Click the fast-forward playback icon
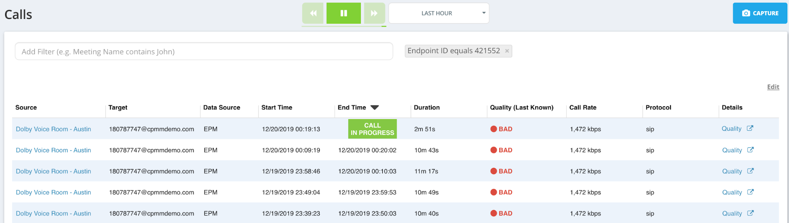The image size is (789, 223). point(374,13)
